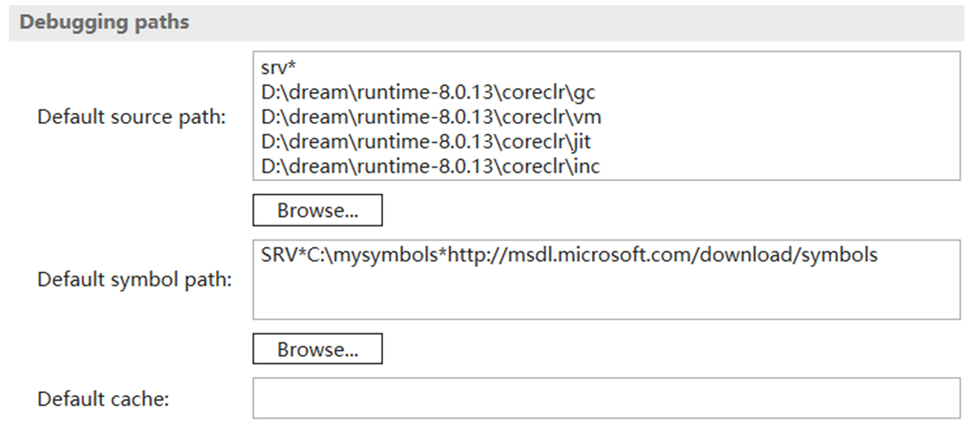This screenshot has height=428, width=974.
Task: Click inside the Default cache field
Action: click(x=605, y=398)
